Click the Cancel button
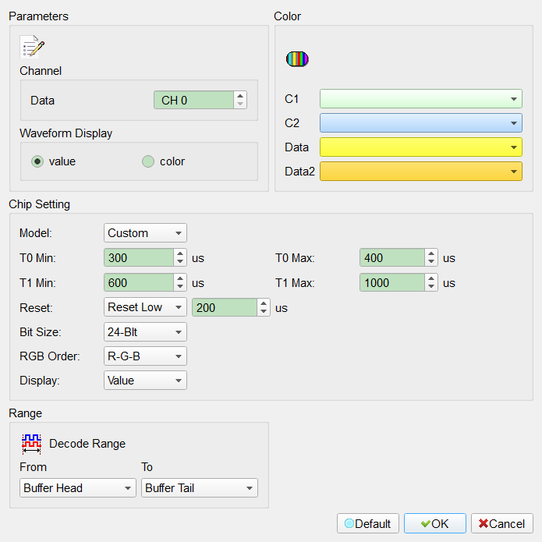Screen dimensions: 542x542 pyautogui.click(x=502, y=523)
